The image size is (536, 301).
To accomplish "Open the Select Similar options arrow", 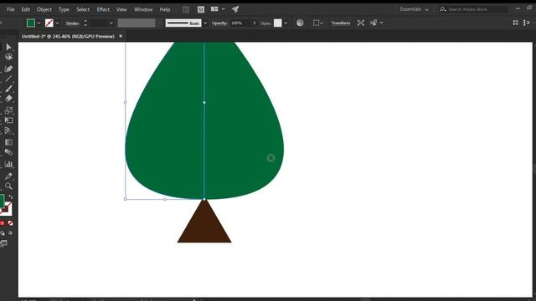I will (x=382, y=23).
